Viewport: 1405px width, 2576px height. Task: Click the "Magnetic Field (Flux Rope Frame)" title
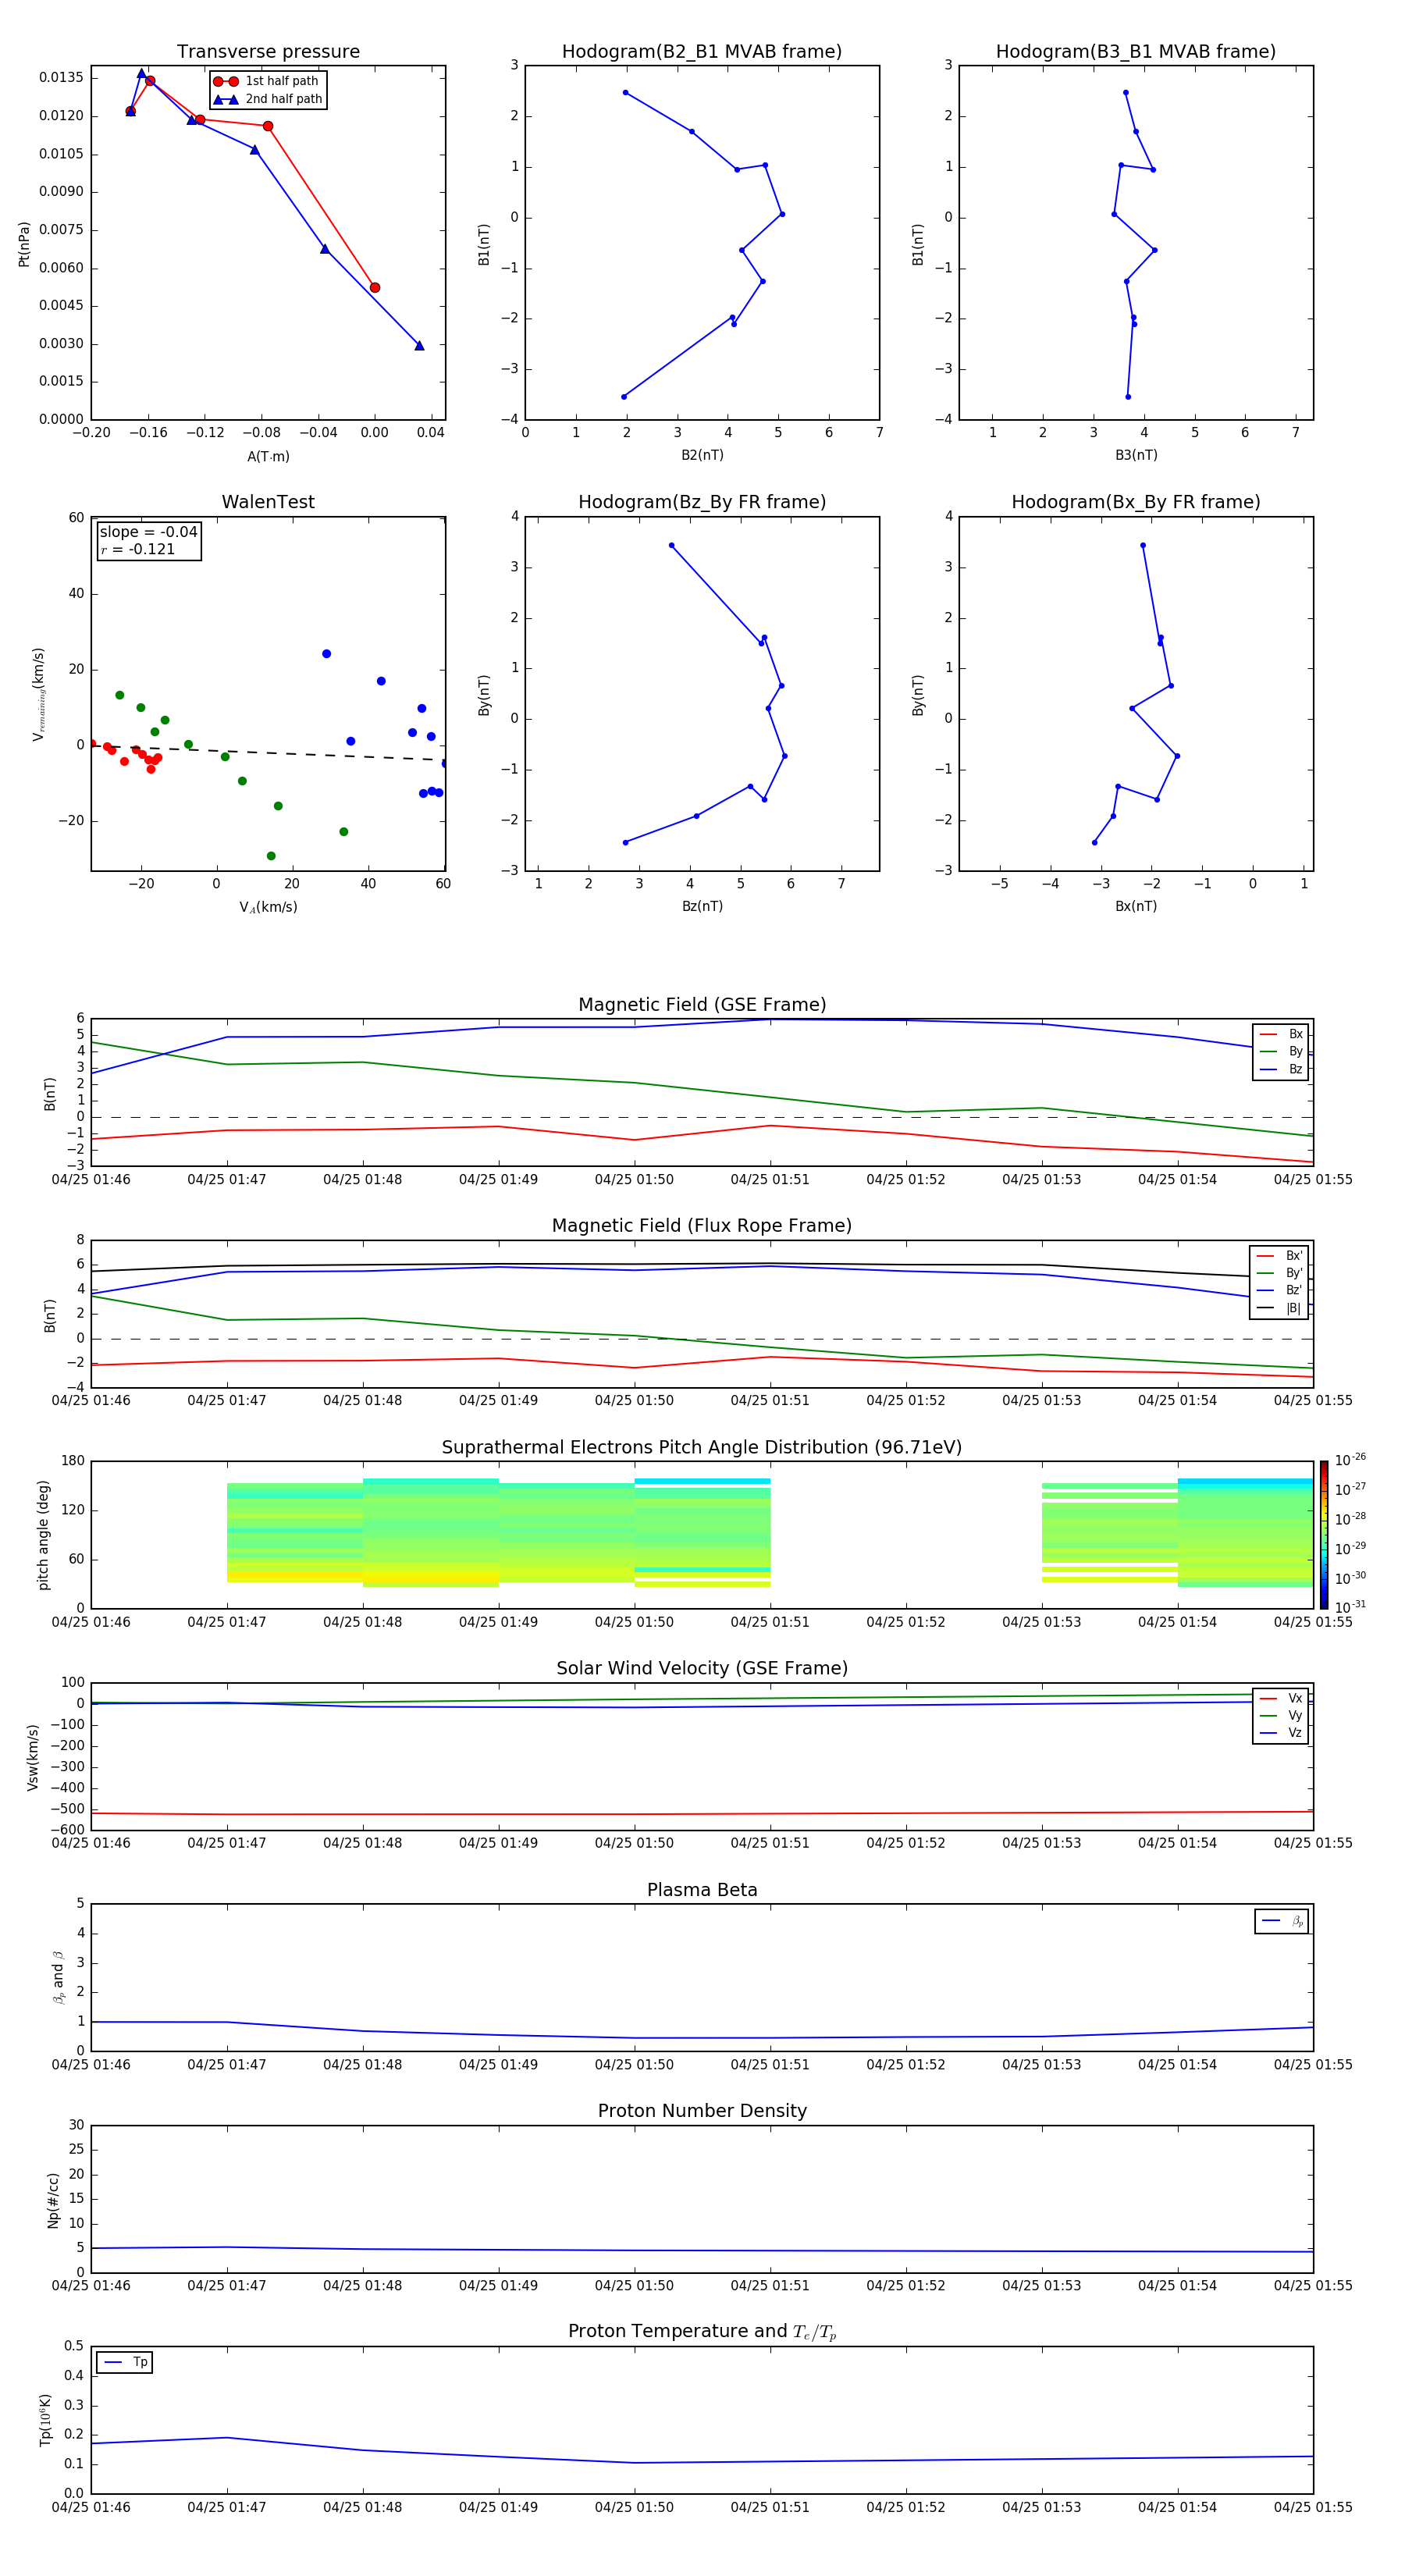coord(702,1225)
